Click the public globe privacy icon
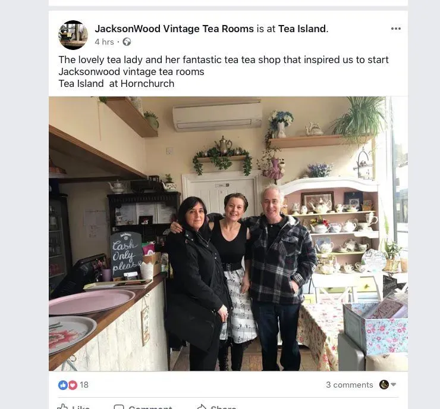The width and height of the screenshot is (440, 409). click(127, 42)
